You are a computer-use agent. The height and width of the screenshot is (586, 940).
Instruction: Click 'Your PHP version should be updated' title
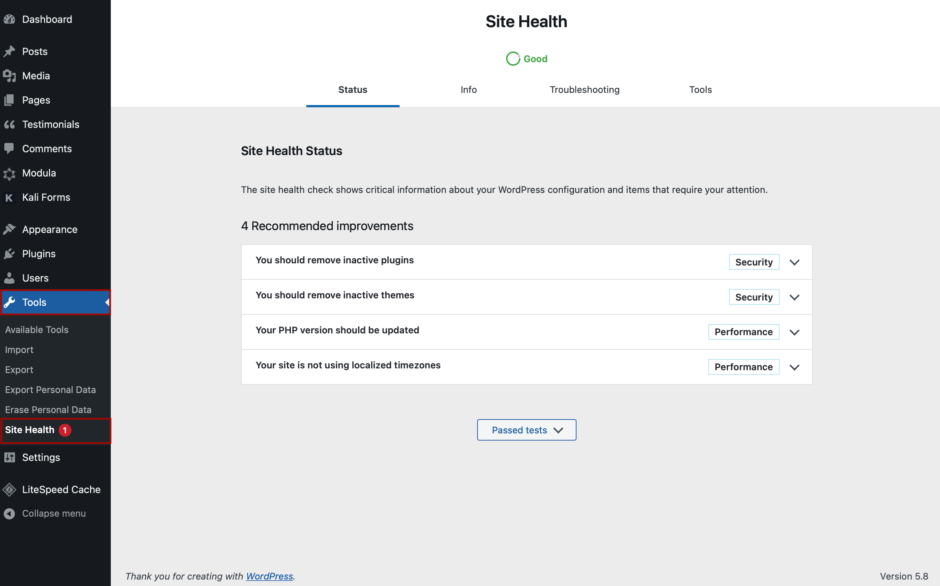click(337, 330)
